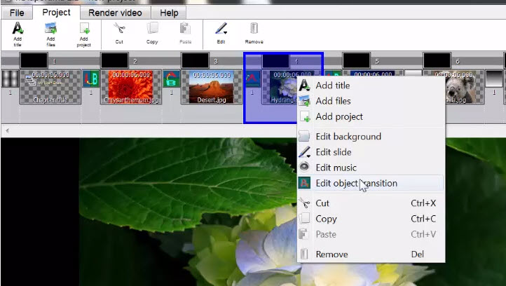Choose Add title from context menu

371,86
